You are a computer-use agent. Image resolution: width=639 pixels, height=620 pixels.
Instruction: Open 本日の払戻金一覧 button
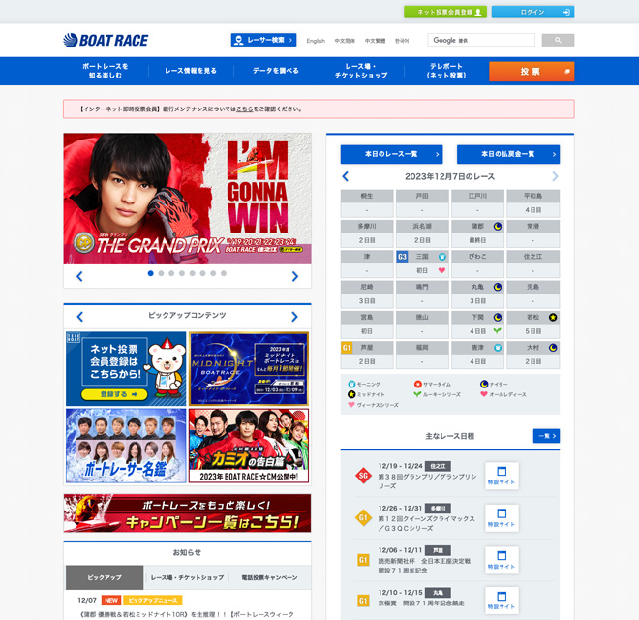click(508, 154)
